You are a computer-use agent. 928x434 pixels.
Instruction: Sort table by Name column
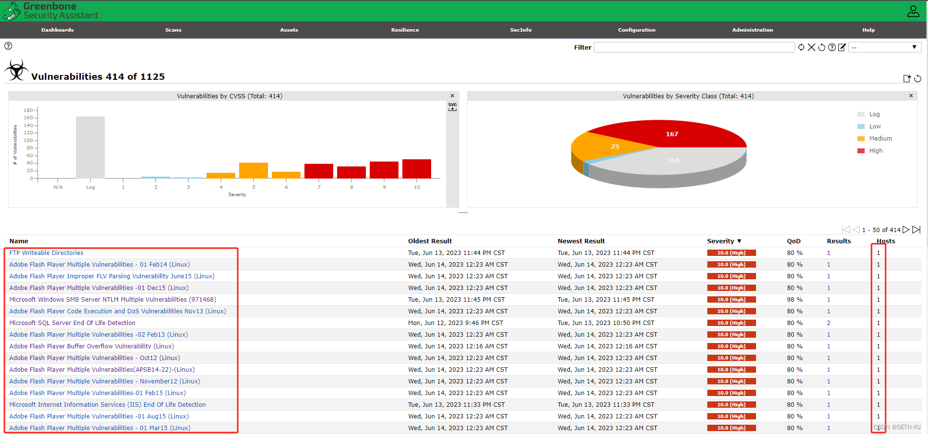[19, 241]
